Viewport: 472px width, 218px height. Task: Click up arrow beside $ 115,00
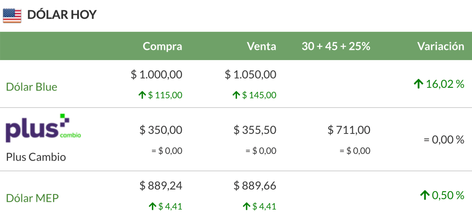142,96
